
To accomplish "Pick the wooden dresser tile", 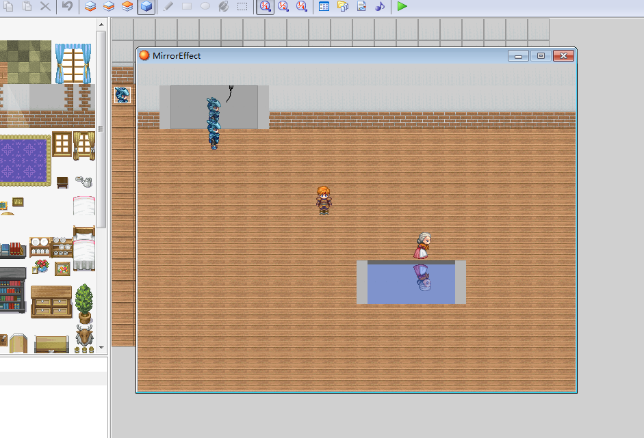I will click(51, 302).
